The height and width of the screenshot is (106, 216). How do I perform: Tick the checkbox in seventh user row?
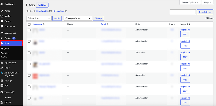pyautogui.click(x=29, y=98)
